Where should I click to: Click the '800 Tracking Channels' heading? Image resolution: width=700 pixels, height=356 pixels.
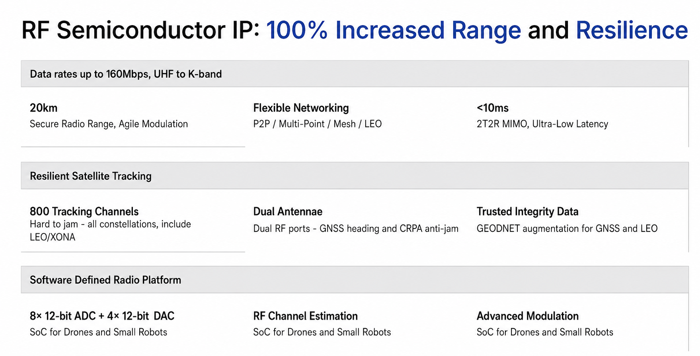(84, 211)
